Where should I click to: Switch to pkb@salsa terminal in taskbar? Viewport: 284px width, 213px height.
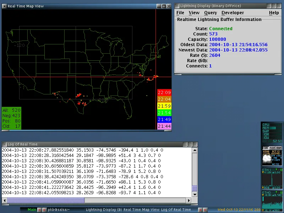pos(59,209)
